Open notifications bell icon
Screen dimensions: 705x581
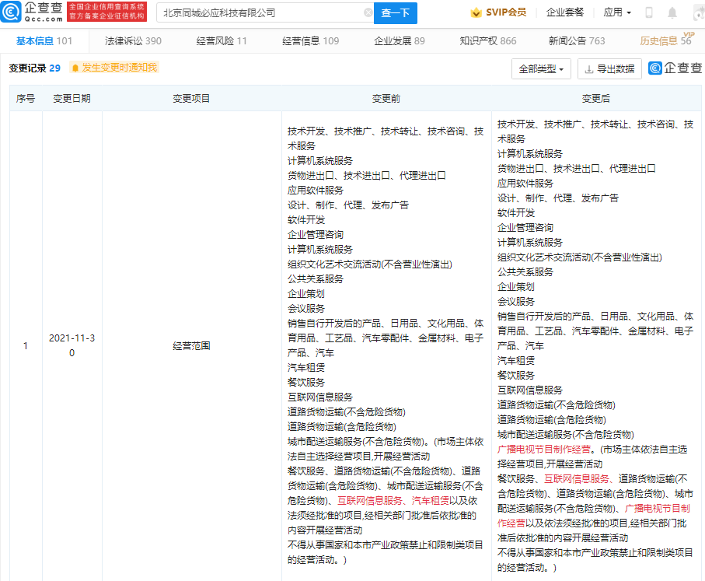click(x=672, y=12)
